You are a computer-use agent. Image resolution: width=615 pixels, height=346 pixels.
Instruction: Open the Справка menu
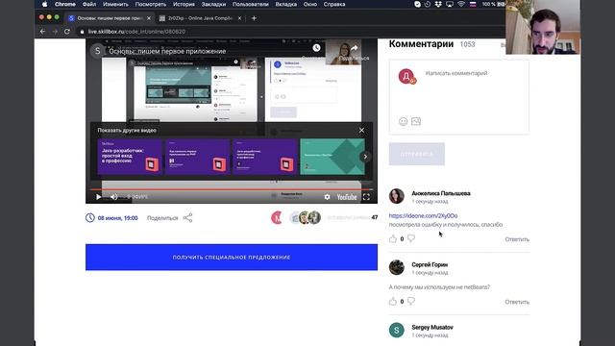pos(334,4)
